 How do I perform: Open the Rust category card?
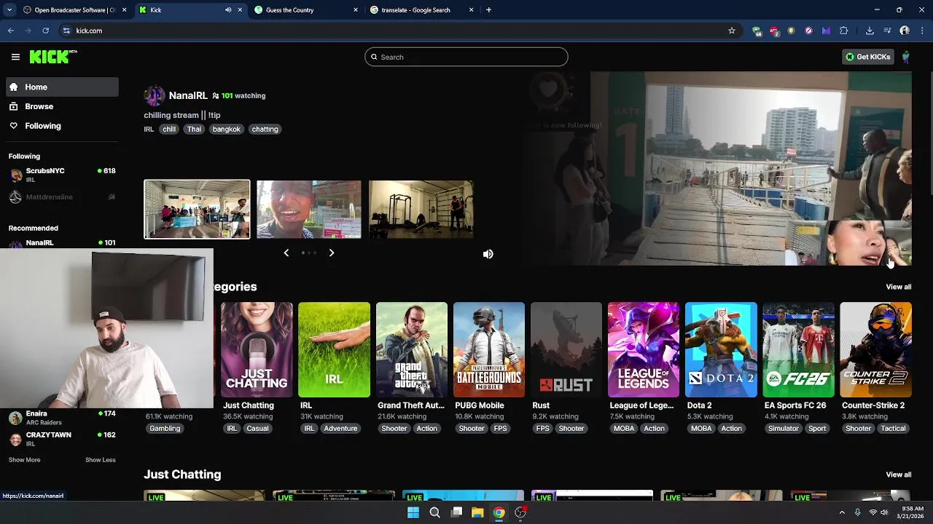[x=566, y=350]
